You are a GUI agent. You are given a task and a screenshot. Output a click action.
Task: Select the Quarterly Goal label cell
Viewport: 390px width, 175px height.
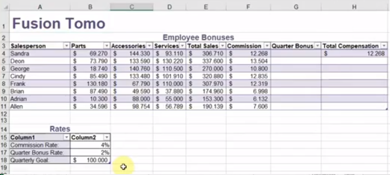tap(40, 161)
